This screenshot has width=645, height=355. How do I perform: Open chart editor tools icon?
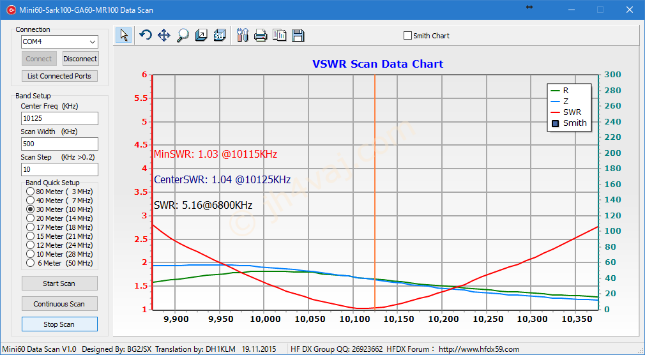[x=243, y=35]
